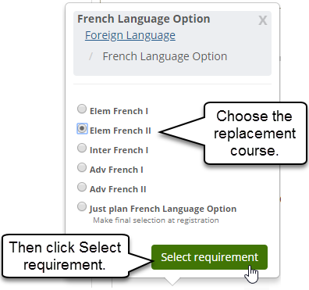Select the Elem French I radio button
The height and width of the screenshot is (290, 309).
(82, 109)
